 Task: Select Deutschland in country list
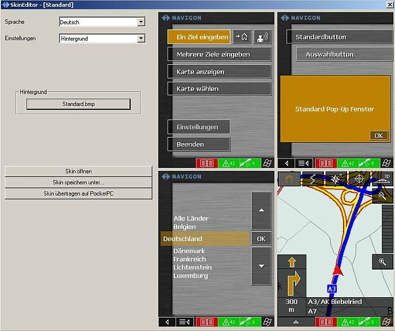click(x=205, y=239)
